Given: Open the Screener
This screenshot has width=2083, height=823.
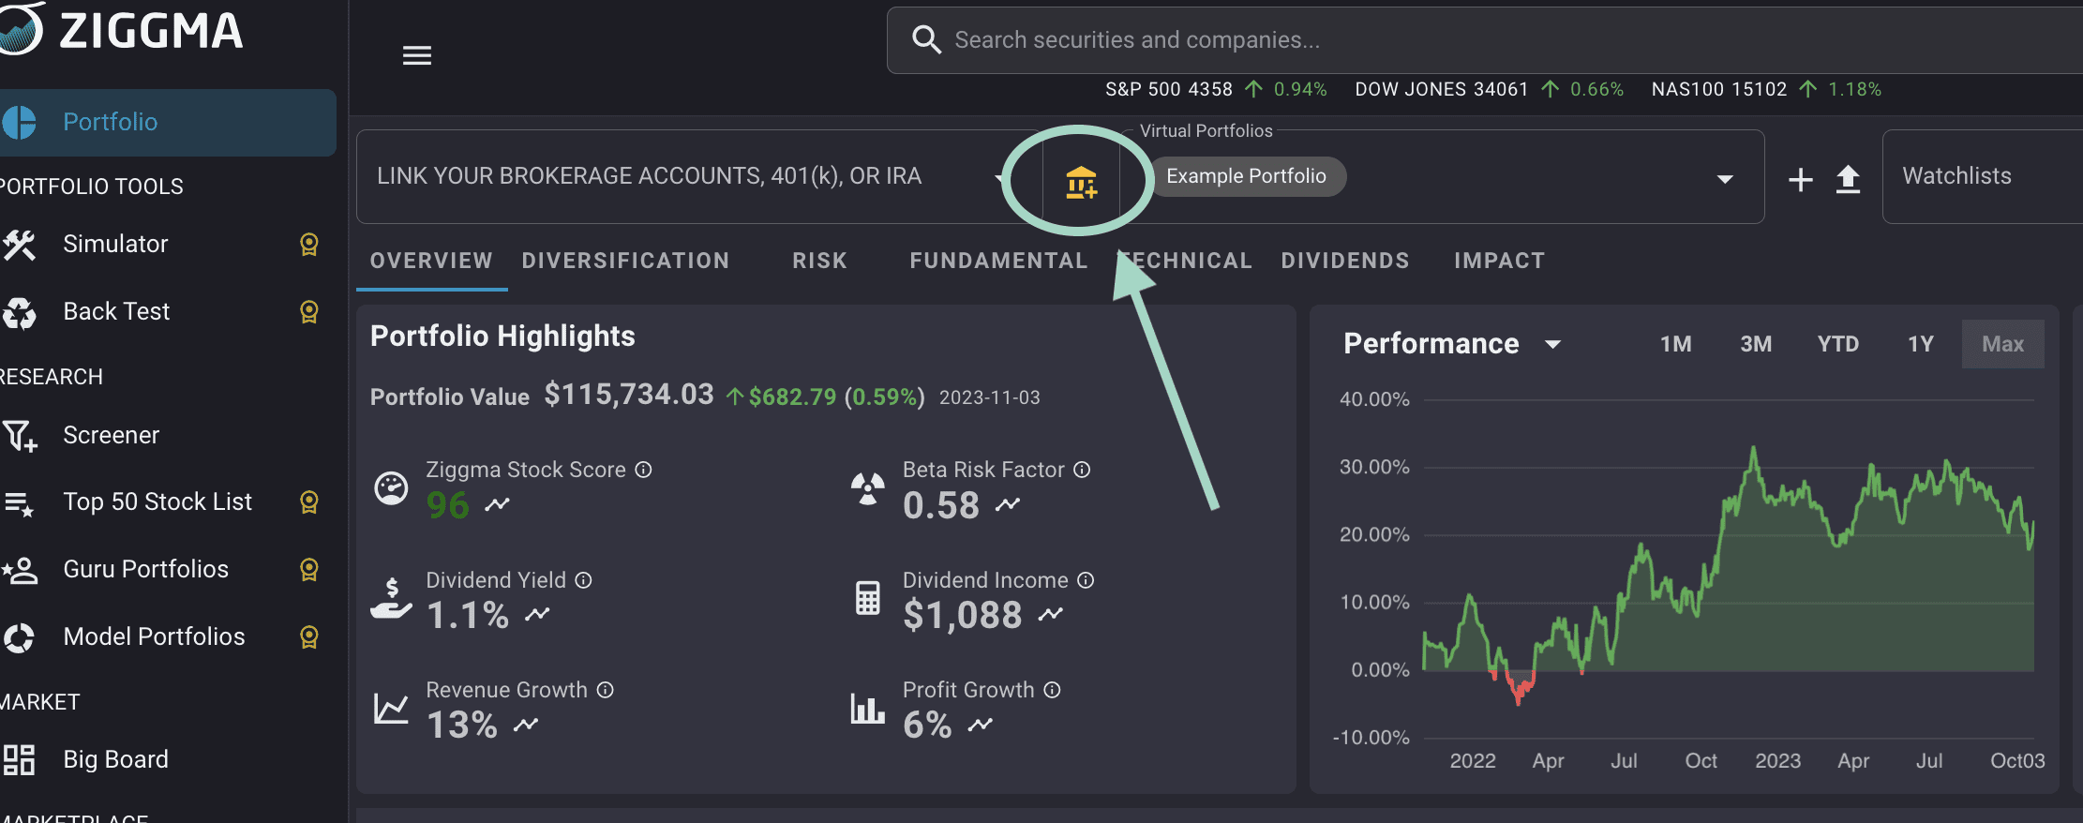Looking at the screenshot, I should click(x=111, y=435).
